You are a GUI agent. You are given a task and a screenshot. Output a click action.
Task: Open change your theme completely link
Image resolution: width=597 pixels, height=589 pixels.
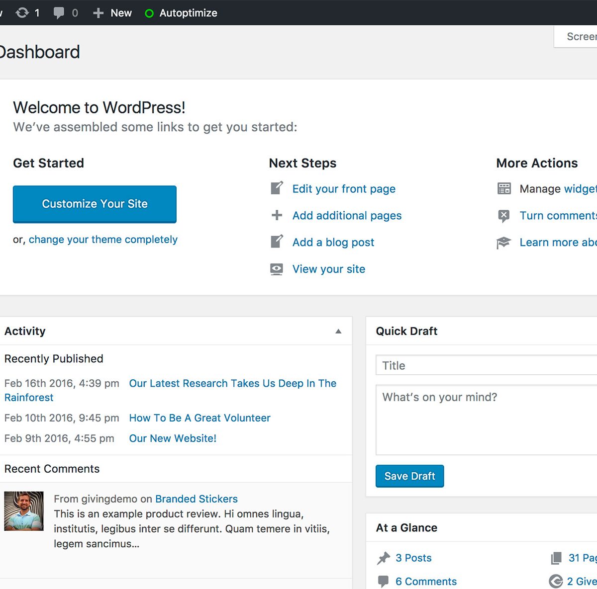click(x=103, y=240)
